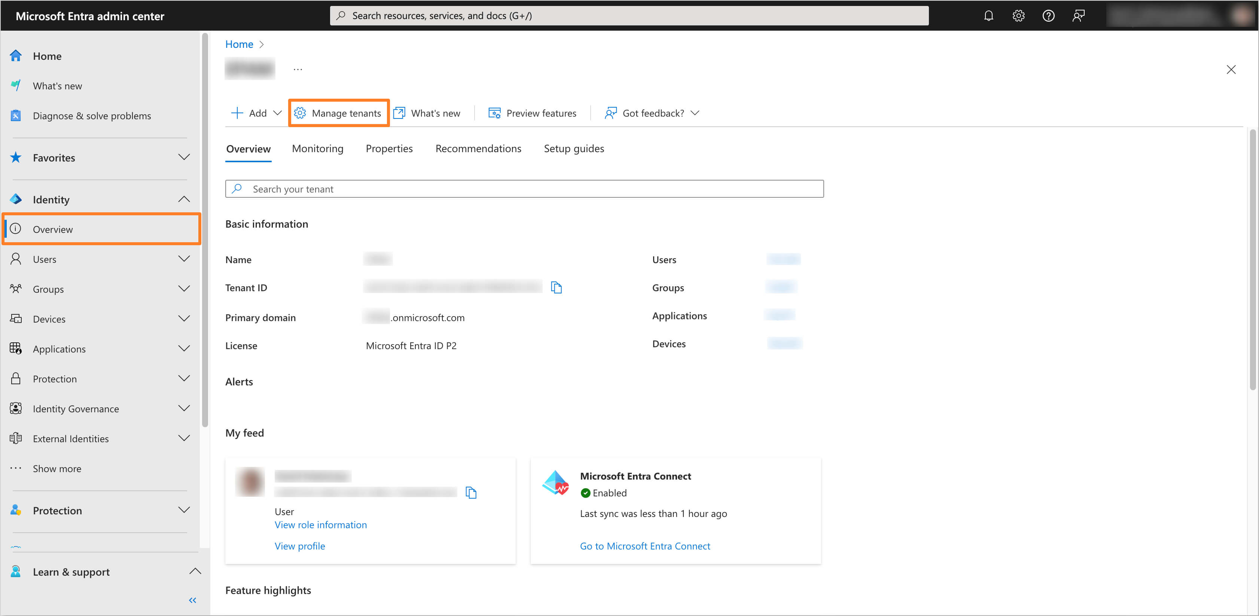The width and height of the screenshot is (1259, 616).
Task: Collapse the sidebar with double-chevron
Action: [x=192, y=600]
